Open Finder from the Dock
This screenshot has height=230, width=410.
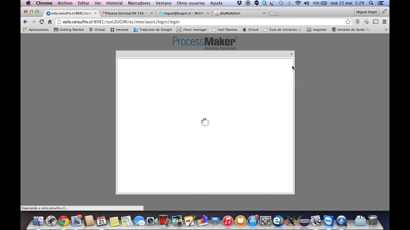pyautogui.click(x=38, y=221)
